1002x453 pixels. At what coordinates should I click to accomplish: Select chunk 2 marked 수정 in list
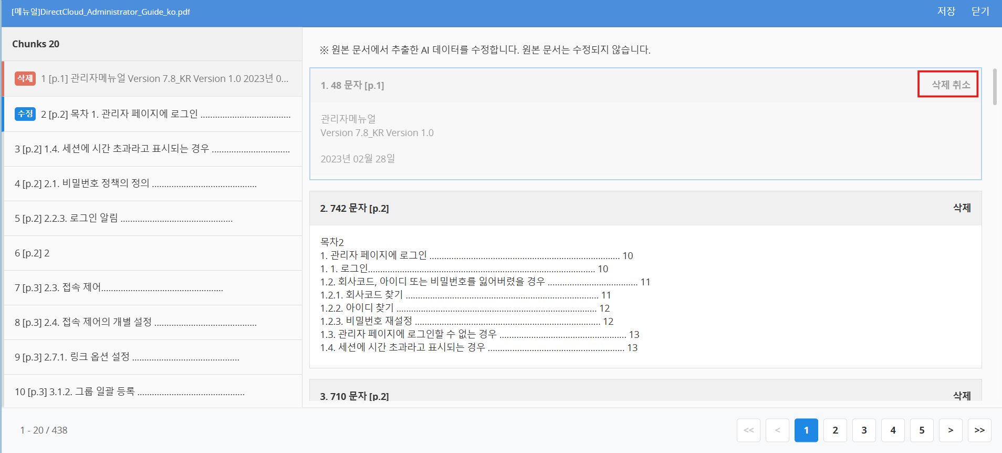coord(152,114)
